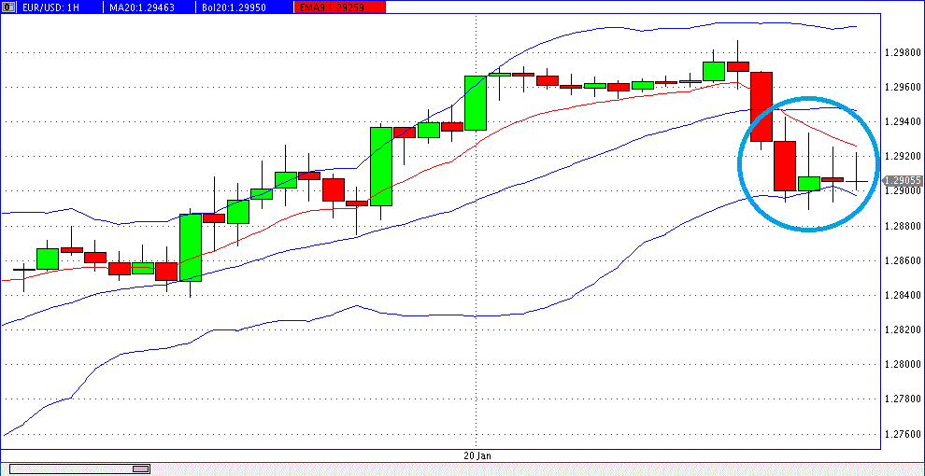Click the 1.28800 price axis label

902,226
